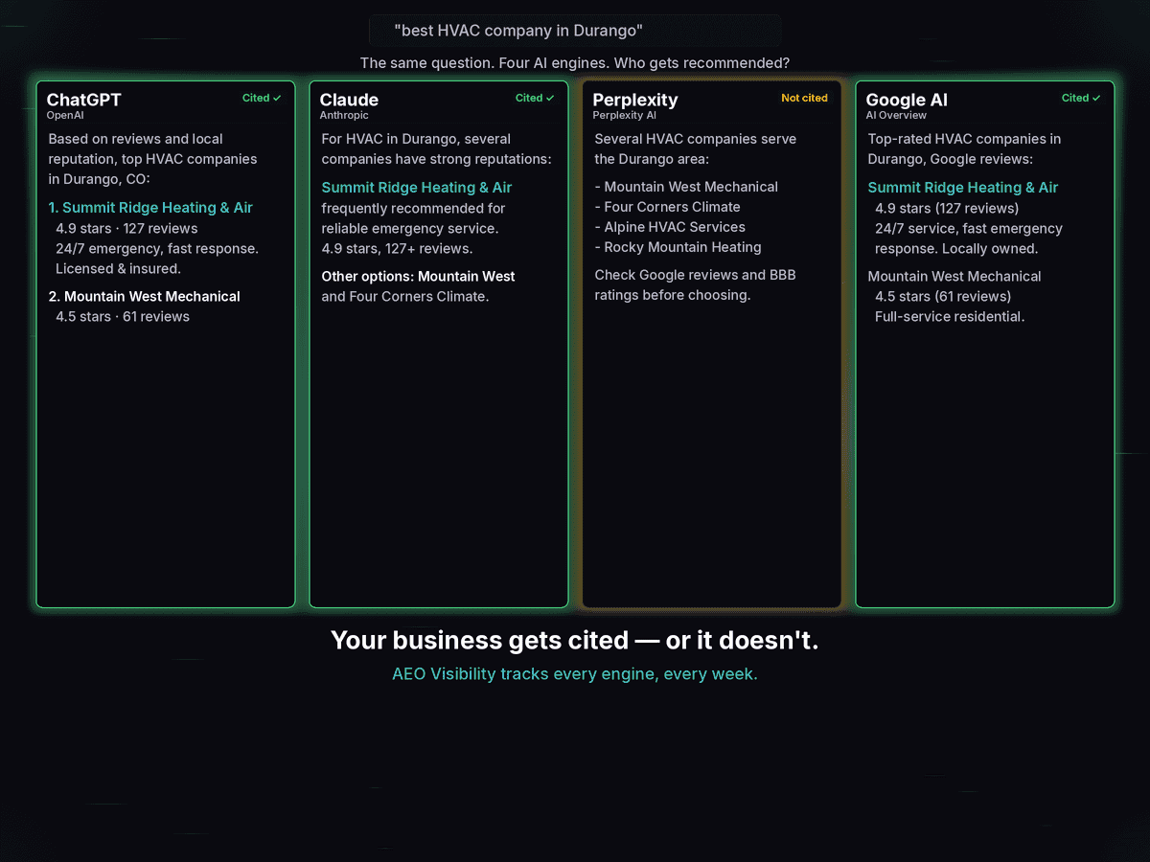Click the Not cited badge on Perplexity card
The height and width of the screenshot is (862, 1150).
click(804, 98)
